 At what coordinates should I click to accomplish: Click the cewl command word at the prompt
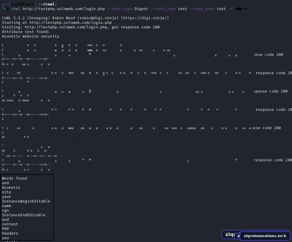pos(16,9)
